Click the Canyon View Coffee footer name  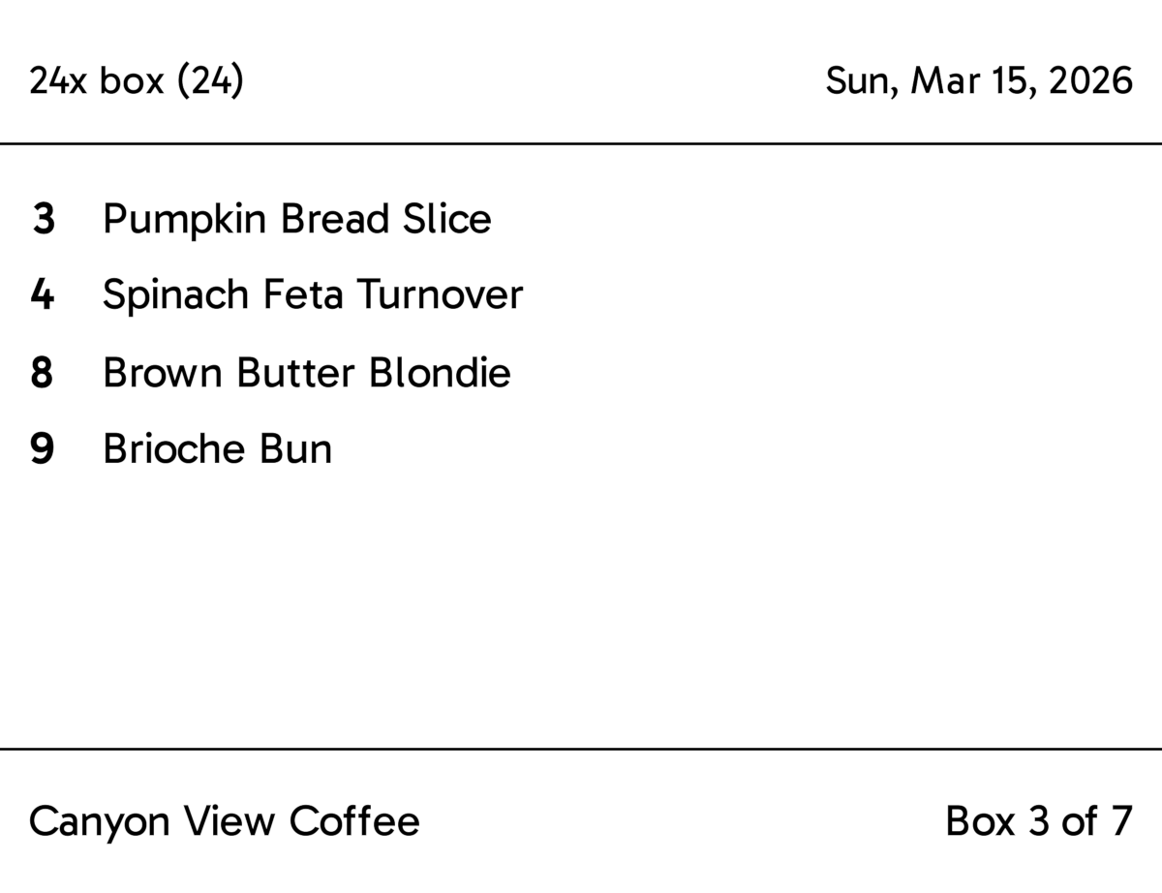[225, 821]
